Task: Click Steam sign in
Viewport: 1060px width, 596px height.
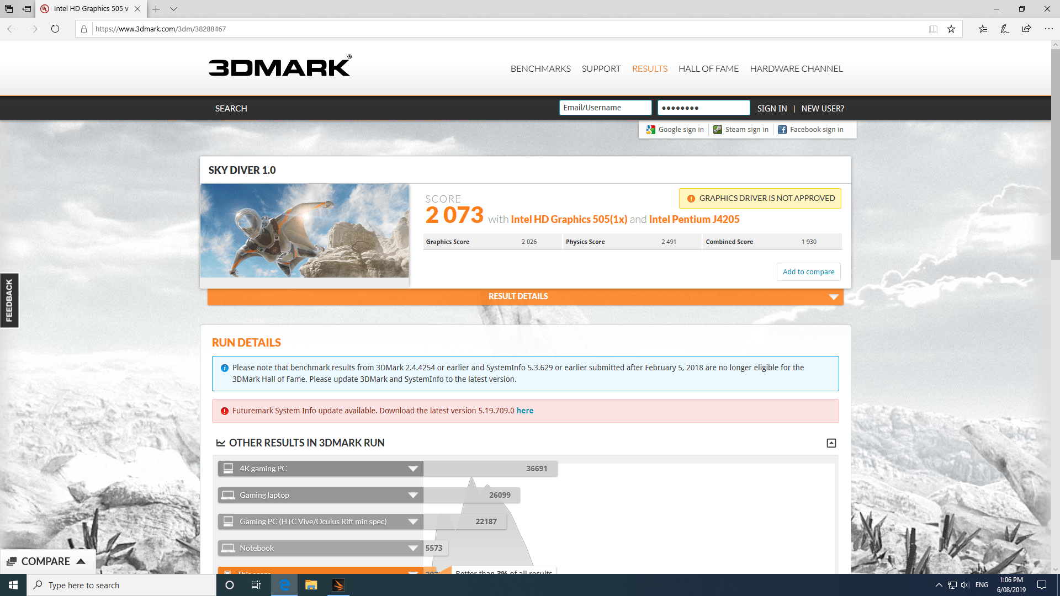Action: tap(741, 130)
